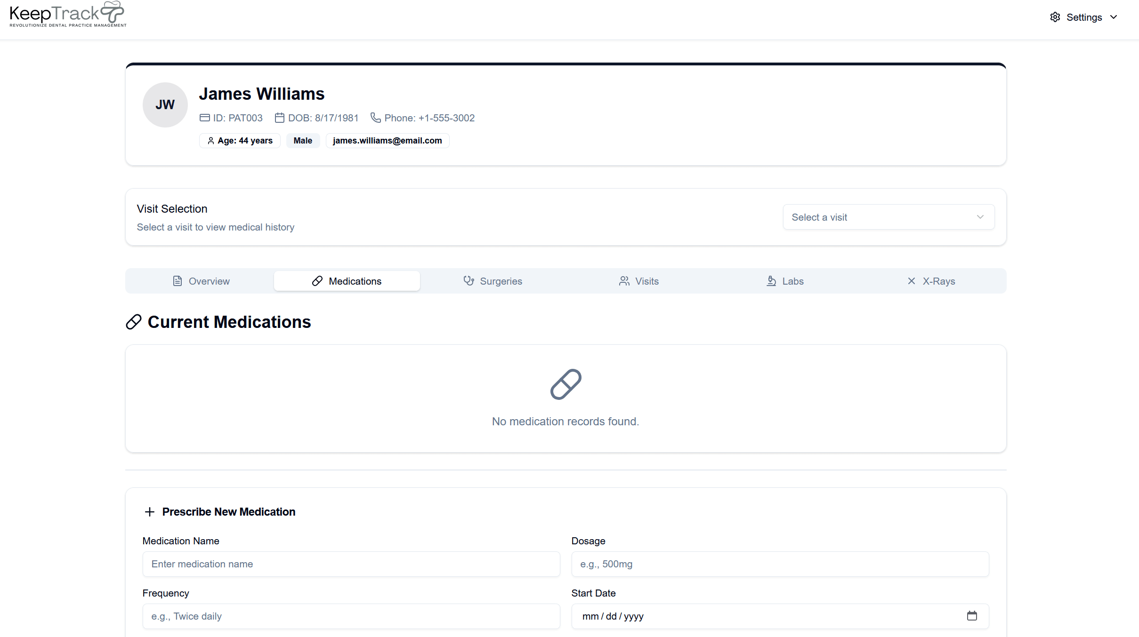Focus the Medication Name input field
This screenshot has width=1139, height=637.
point(351,564)
